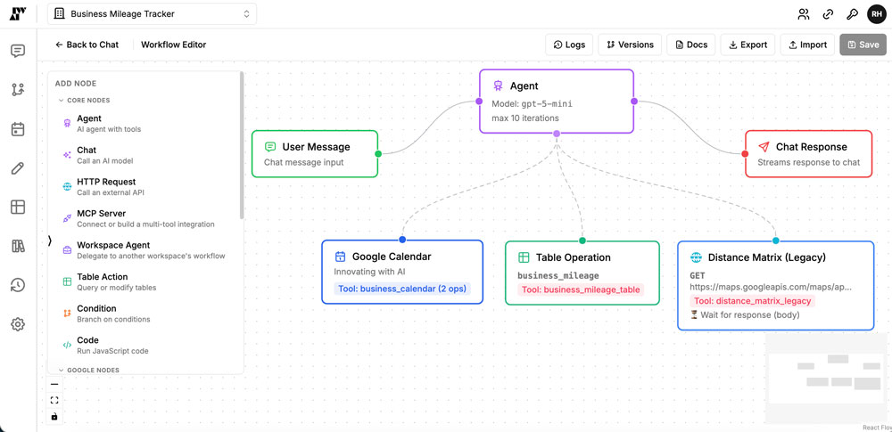Click the zoom out minus control
The width and height of the screenshot is (892, 432).
pyautogui.click(x=54, y=384)
